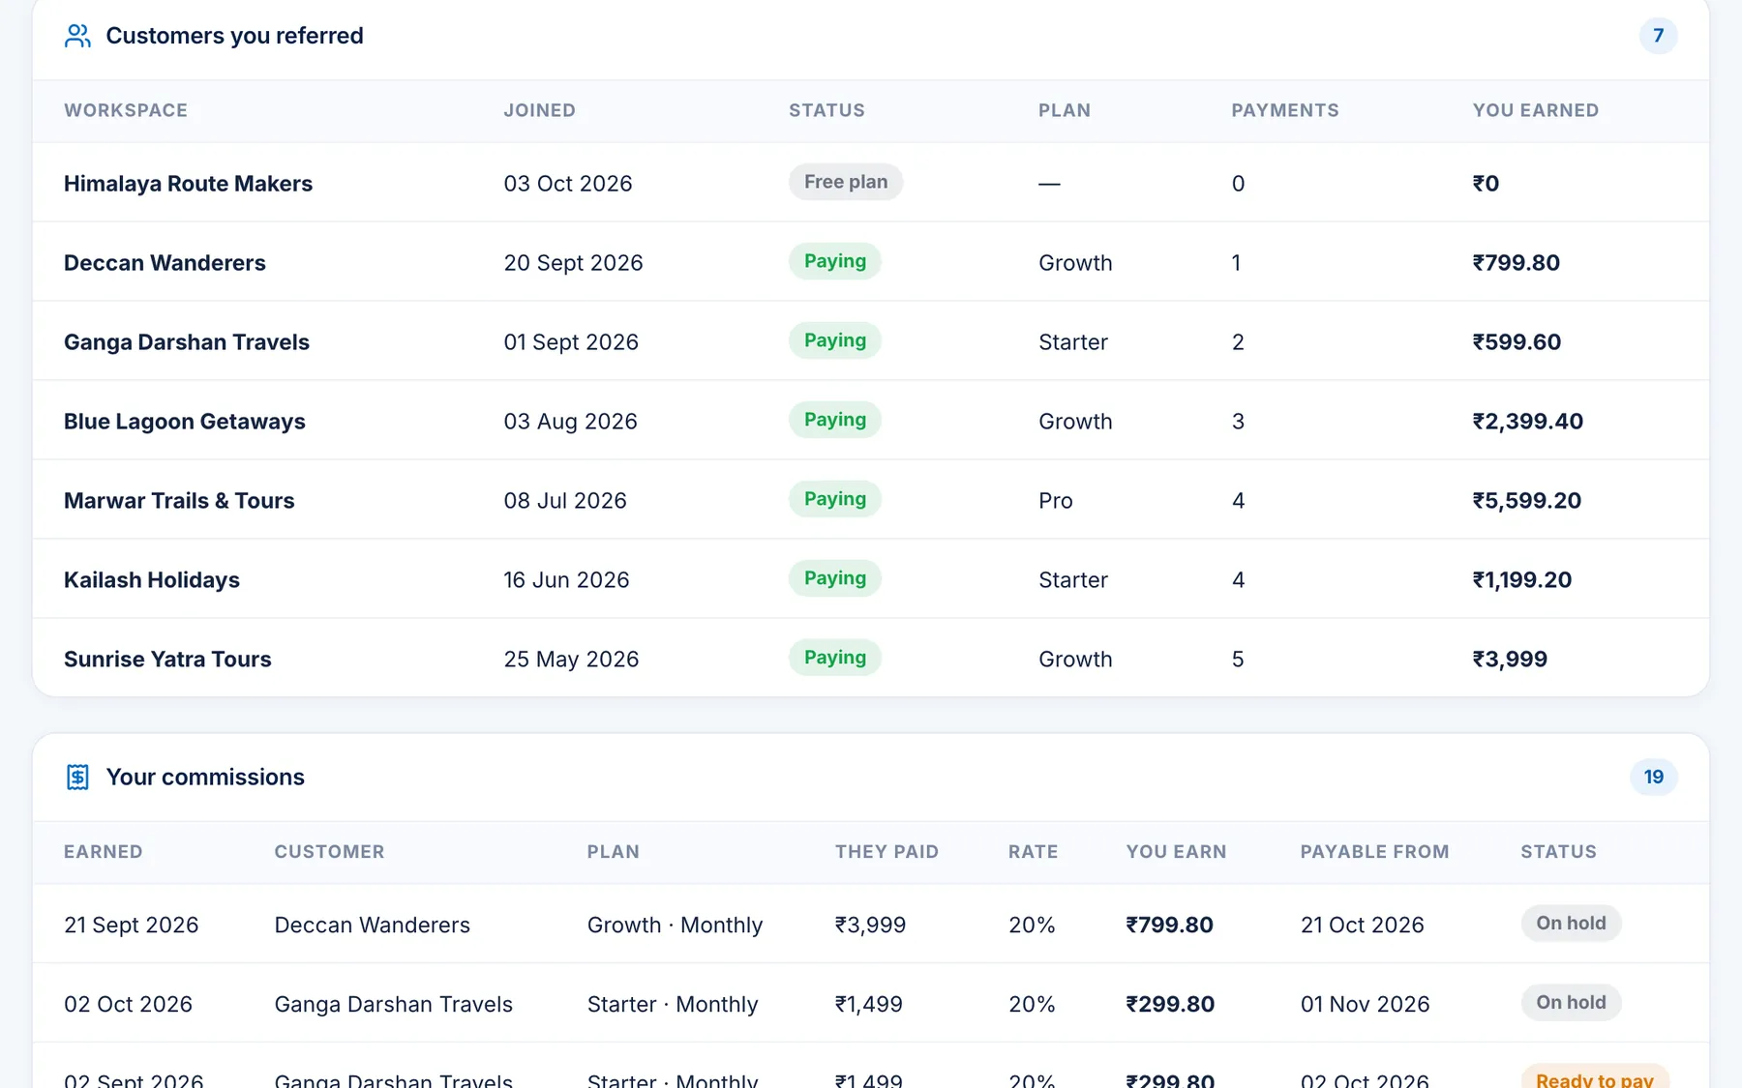
Task: Click earned amount ₹2,399.40
Action: [x=1528, y=422]
